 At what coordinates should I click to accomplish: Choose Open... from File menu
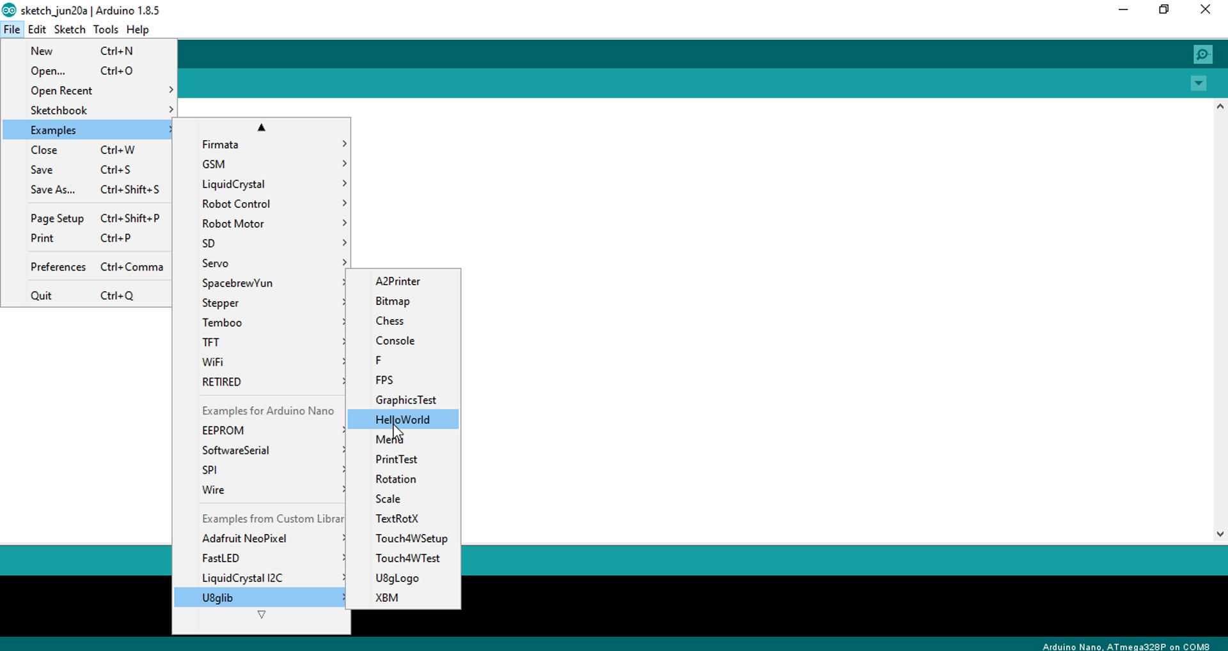click(88, 71)
